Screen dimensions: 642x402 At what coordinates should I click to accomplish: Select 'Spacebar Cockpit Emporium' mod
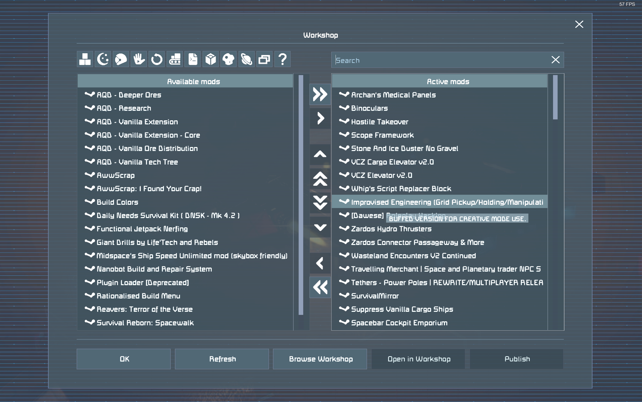[440, 323]
